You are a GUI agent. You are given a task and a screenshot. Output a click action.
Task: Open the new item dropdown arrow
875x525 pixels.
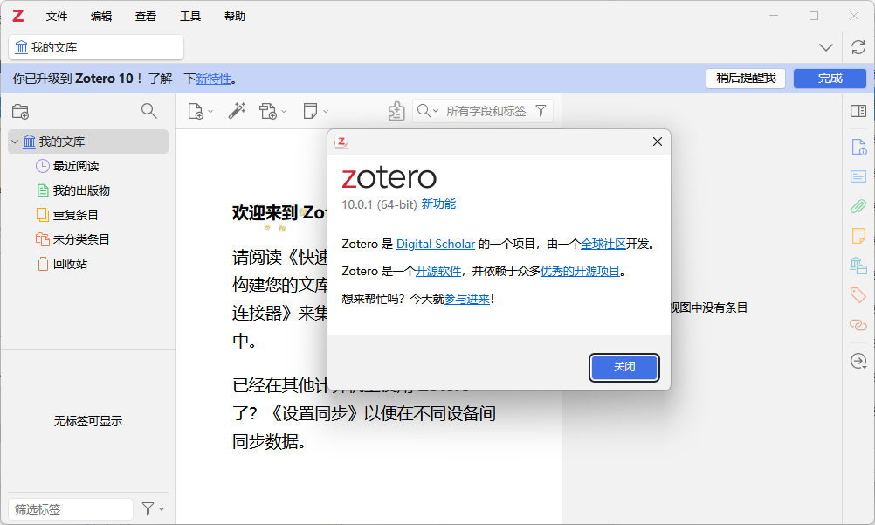click(x=210, y=112)
